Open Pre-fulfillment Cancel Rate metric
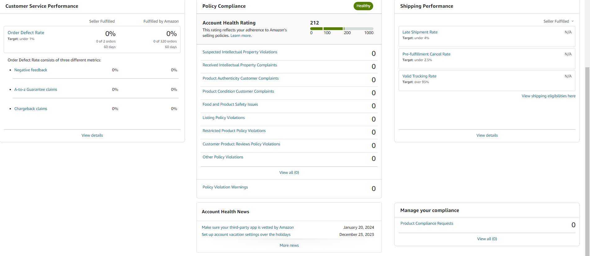This screenshot has width=590, height=256. click(x=427, y=54)
